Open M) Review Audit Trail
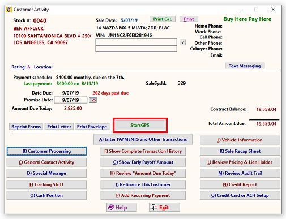Screen dimensions: 286x219 point(240,173)
